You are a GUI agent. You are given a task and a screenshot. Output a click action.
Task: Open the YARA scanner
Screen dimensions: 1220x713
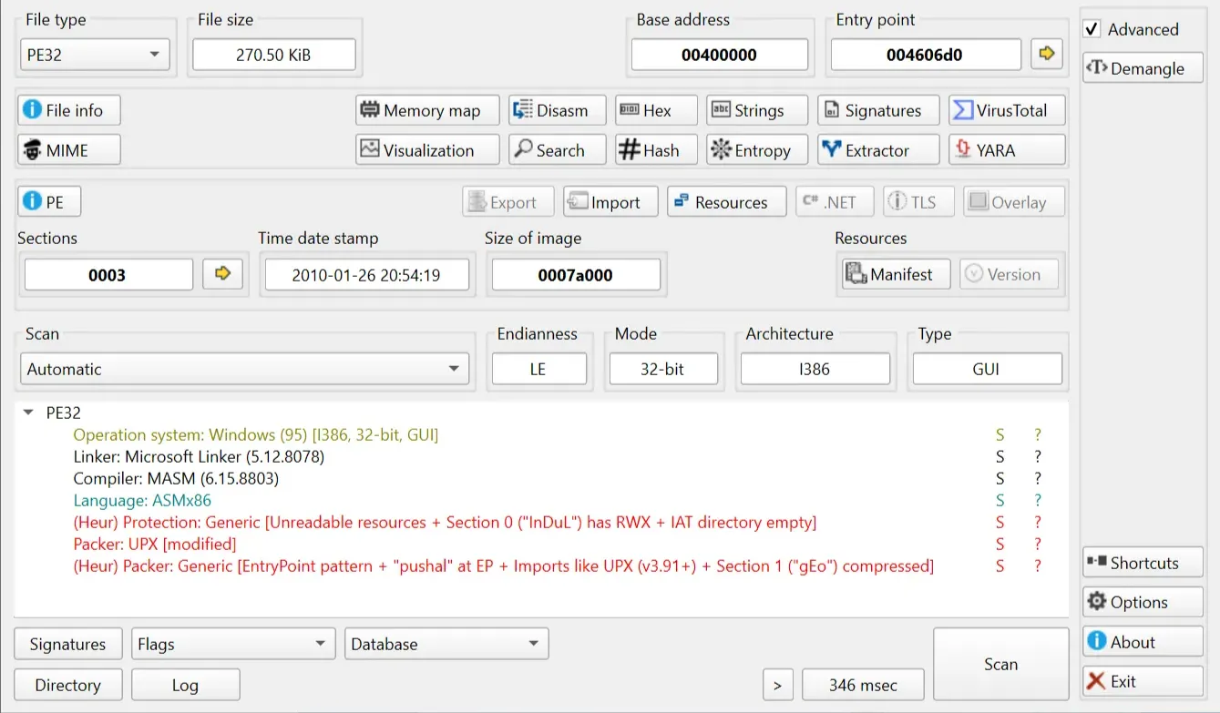point(1007,150)
